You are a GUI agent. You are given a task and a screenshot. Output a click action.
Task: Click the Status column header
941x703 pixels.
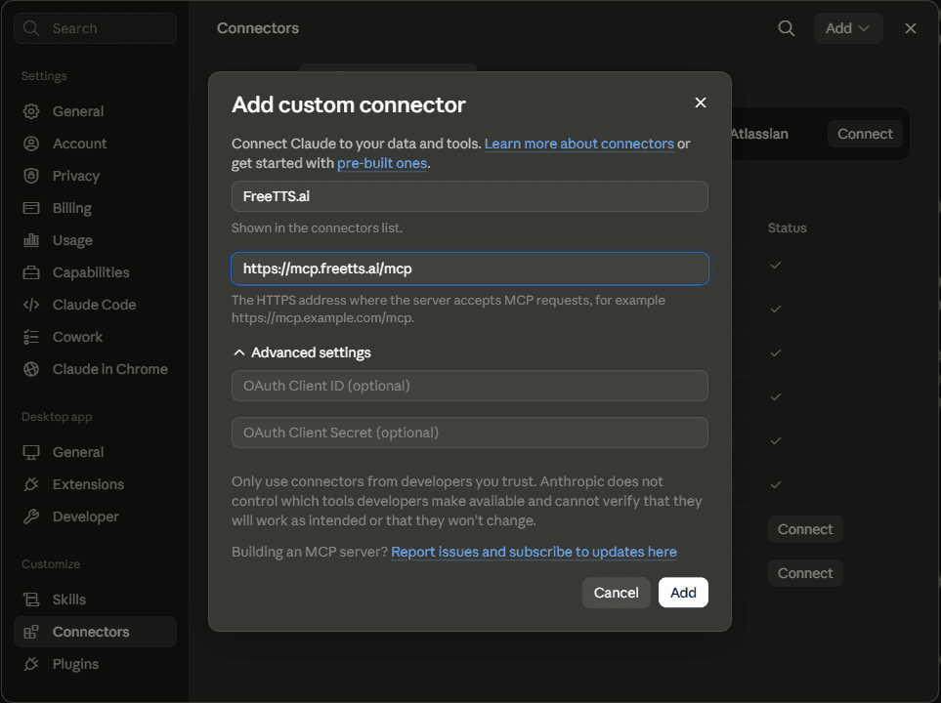pos(787,227)
